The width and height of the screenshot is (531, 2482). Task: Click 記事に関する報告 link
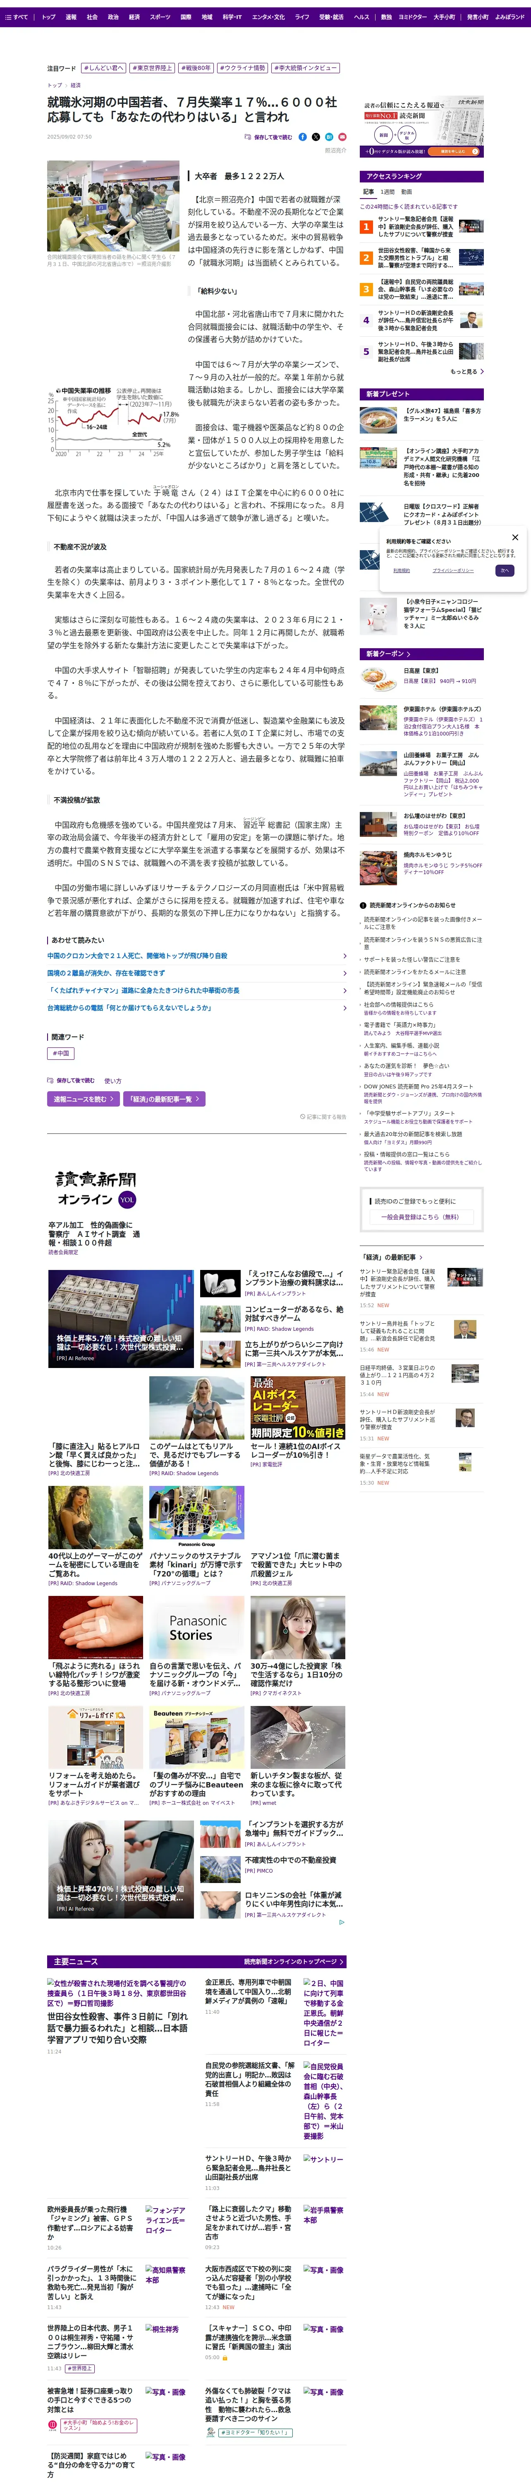point(323,1117)
